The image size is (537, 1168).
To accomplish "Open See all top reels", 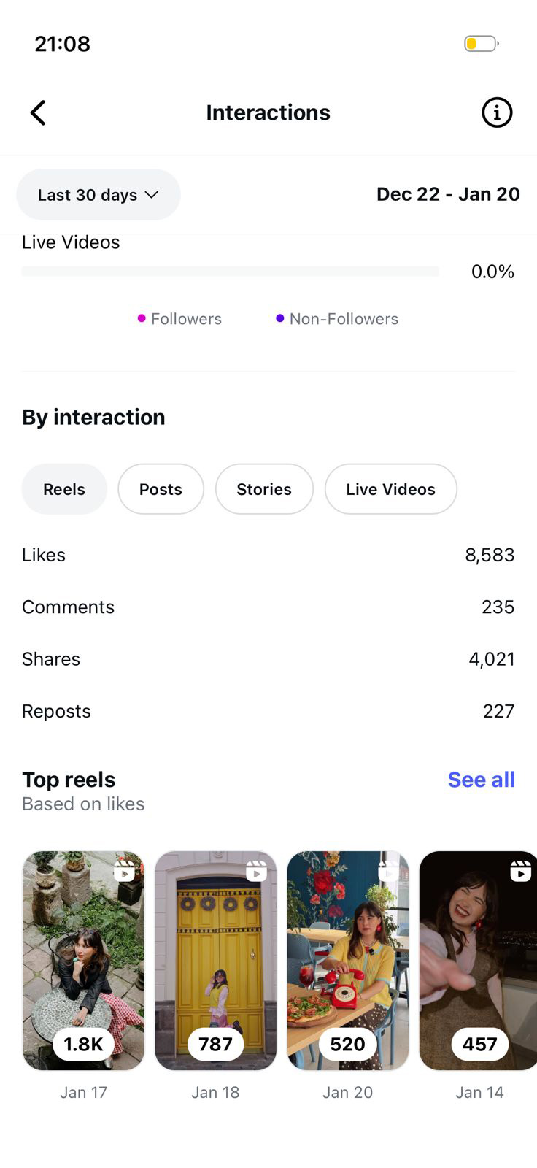I will 481,780.
